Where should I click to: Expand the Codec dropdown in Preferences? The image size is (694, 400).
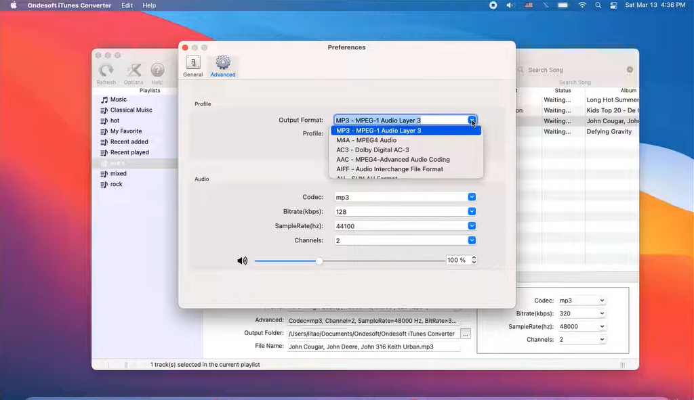[472, 197]
